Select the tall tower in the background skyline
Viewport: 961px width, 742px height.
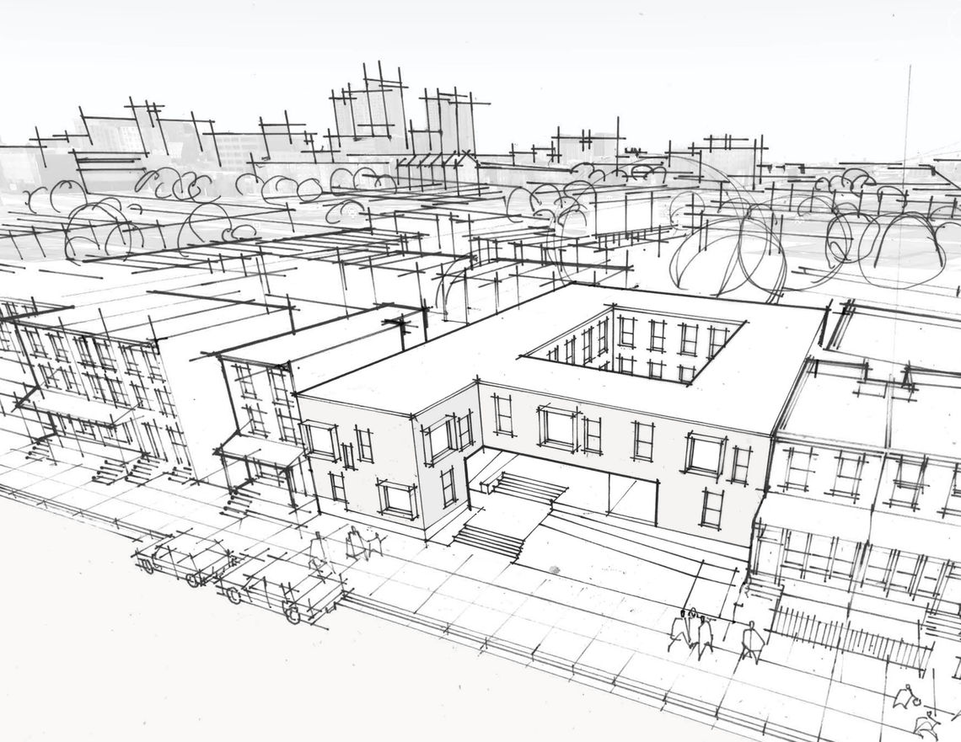click(371, 109)
